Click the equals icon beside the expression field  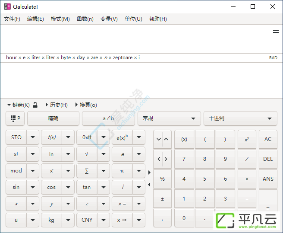click(x=276, y=31)
